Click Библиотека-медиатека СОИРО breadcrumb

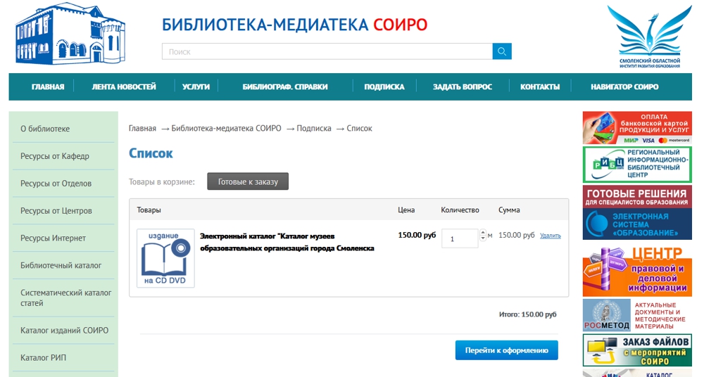pos(226,128)
